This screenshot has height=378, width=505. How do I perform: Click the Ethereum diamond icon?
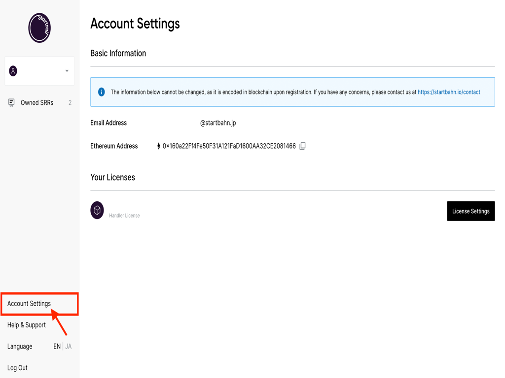(158, 146)
